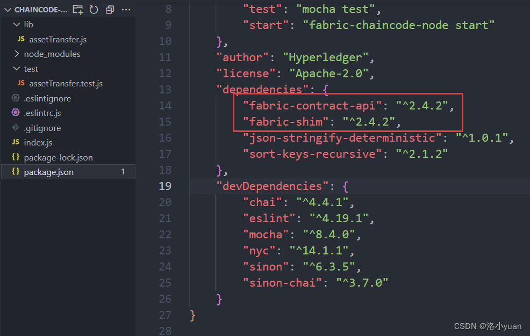
Task: Click "fabric-chaincode-node start" value
Action: (x=399, y=25)
